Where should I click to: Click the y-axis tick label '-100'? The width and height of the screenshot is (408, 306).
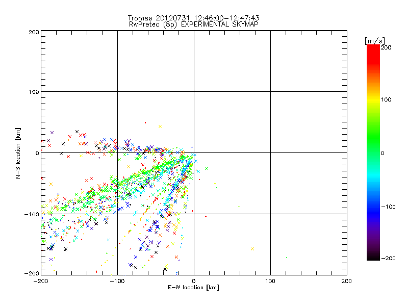32,214
